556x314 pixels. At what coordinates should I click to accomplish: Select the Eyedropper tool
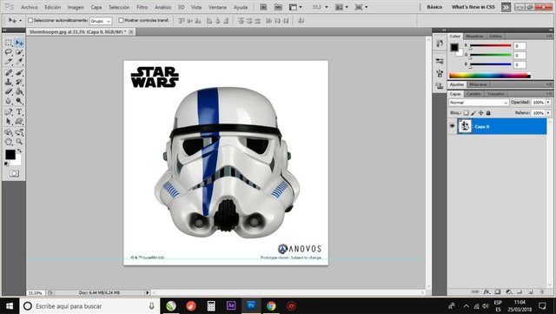[19, 62]
